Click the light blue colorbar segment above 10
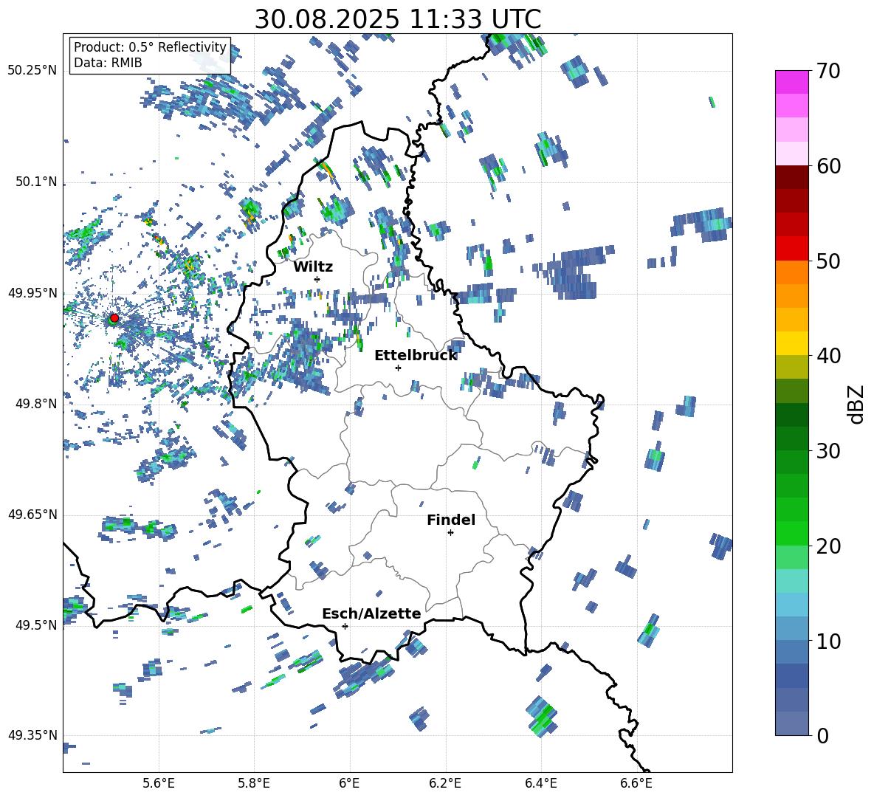 coord(791,628)
